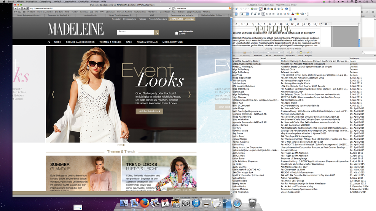Open System Preferences gear in the Dock
This screenshot has width=376, height=211.
[186, 203]
